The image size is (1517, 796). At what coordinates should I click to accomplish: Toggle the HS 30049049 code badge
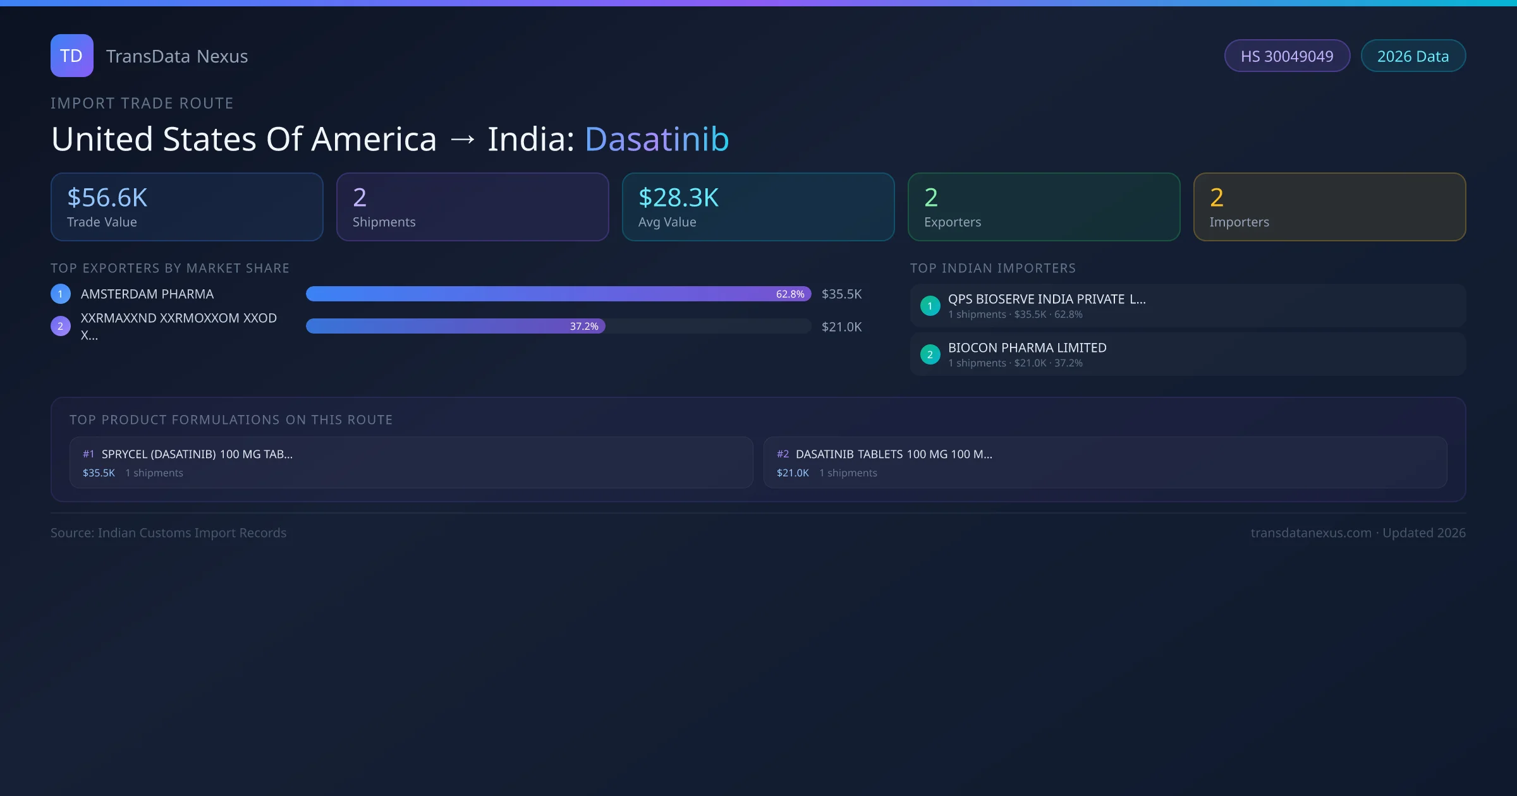pos(1287,56)
